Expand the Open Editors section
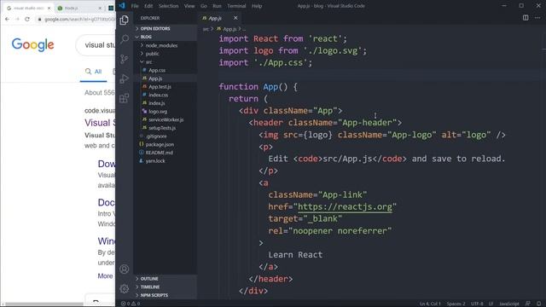Viewport: 546px width, 307px height. click(x=165, y=28)
